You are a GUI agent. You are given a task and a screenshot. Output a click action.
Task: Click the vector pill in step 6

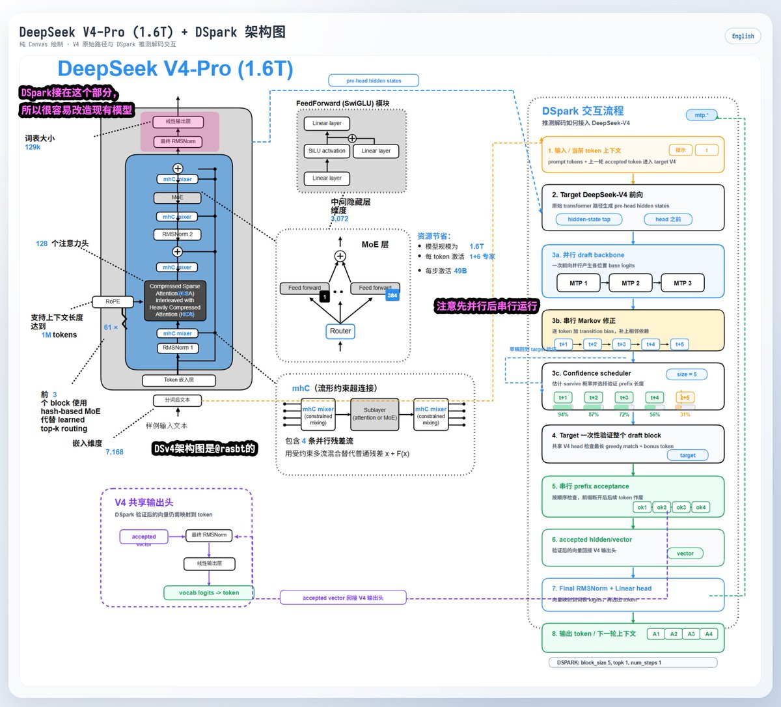[x=685, y=553]
